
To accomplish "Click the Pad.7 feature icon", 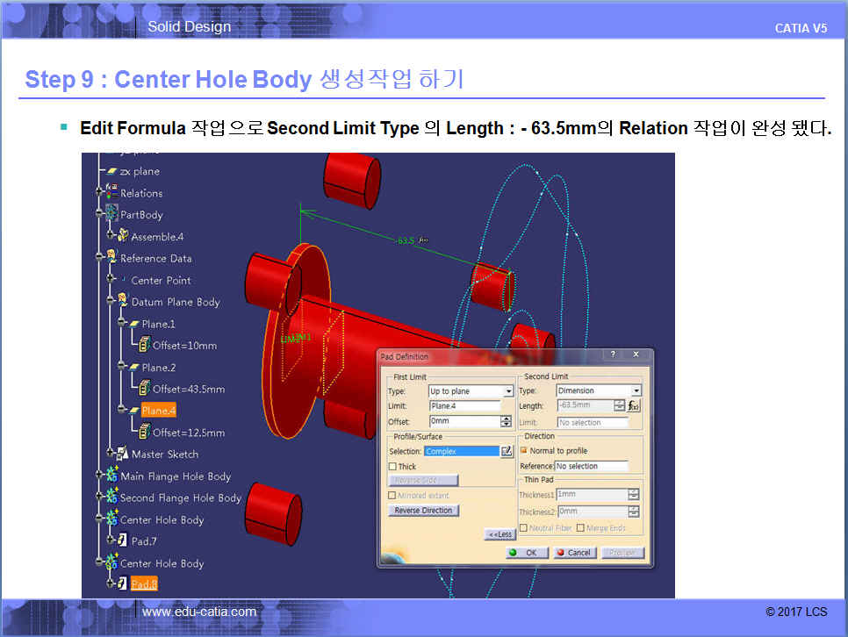I will point(122,541).
